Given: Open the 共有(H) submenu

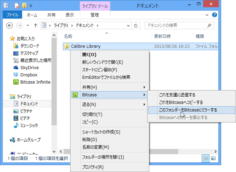Looking at the screenshot, I should (x=110, y=87).
